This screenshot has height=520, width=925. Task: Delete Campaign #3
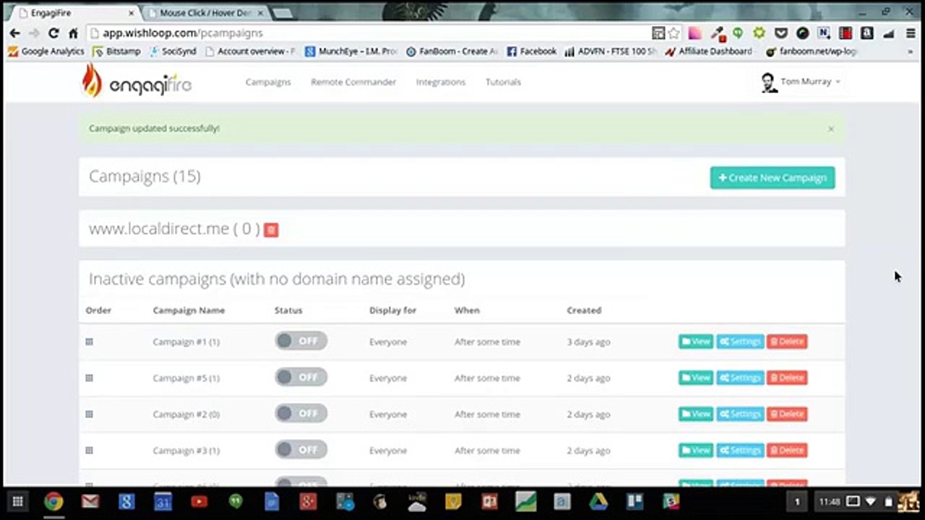[787, 450]
